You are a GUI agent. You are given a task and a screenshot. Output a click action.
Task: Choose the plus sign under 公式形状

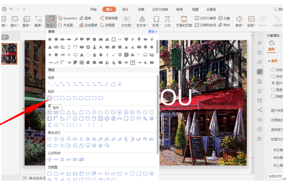(50, 160)
